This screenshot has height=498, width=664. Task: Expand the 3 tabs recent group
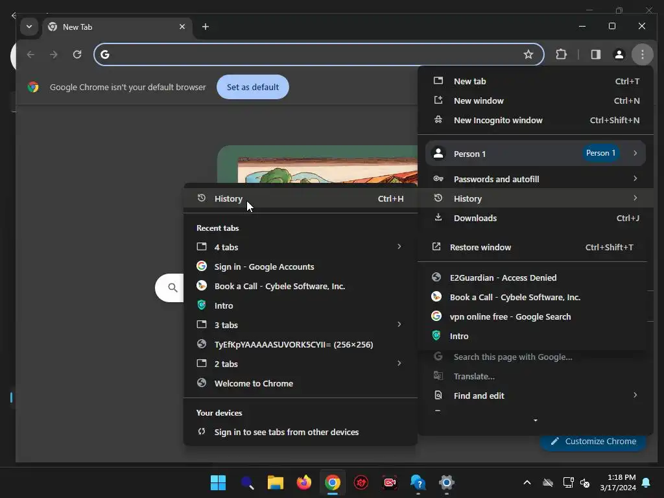(300, 326)
